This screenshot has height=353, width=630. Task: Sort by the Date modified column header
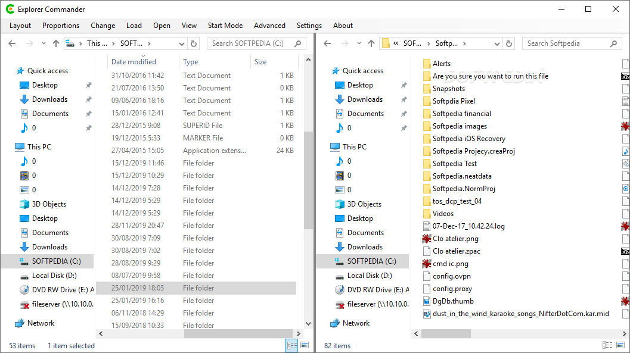[x=143, y=62]
